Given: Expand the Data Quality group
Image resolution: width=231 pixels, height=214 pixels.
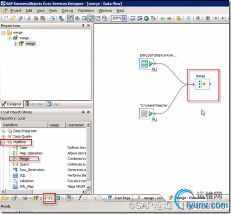Looking at the screenshot, I should (x=3, y=136).
